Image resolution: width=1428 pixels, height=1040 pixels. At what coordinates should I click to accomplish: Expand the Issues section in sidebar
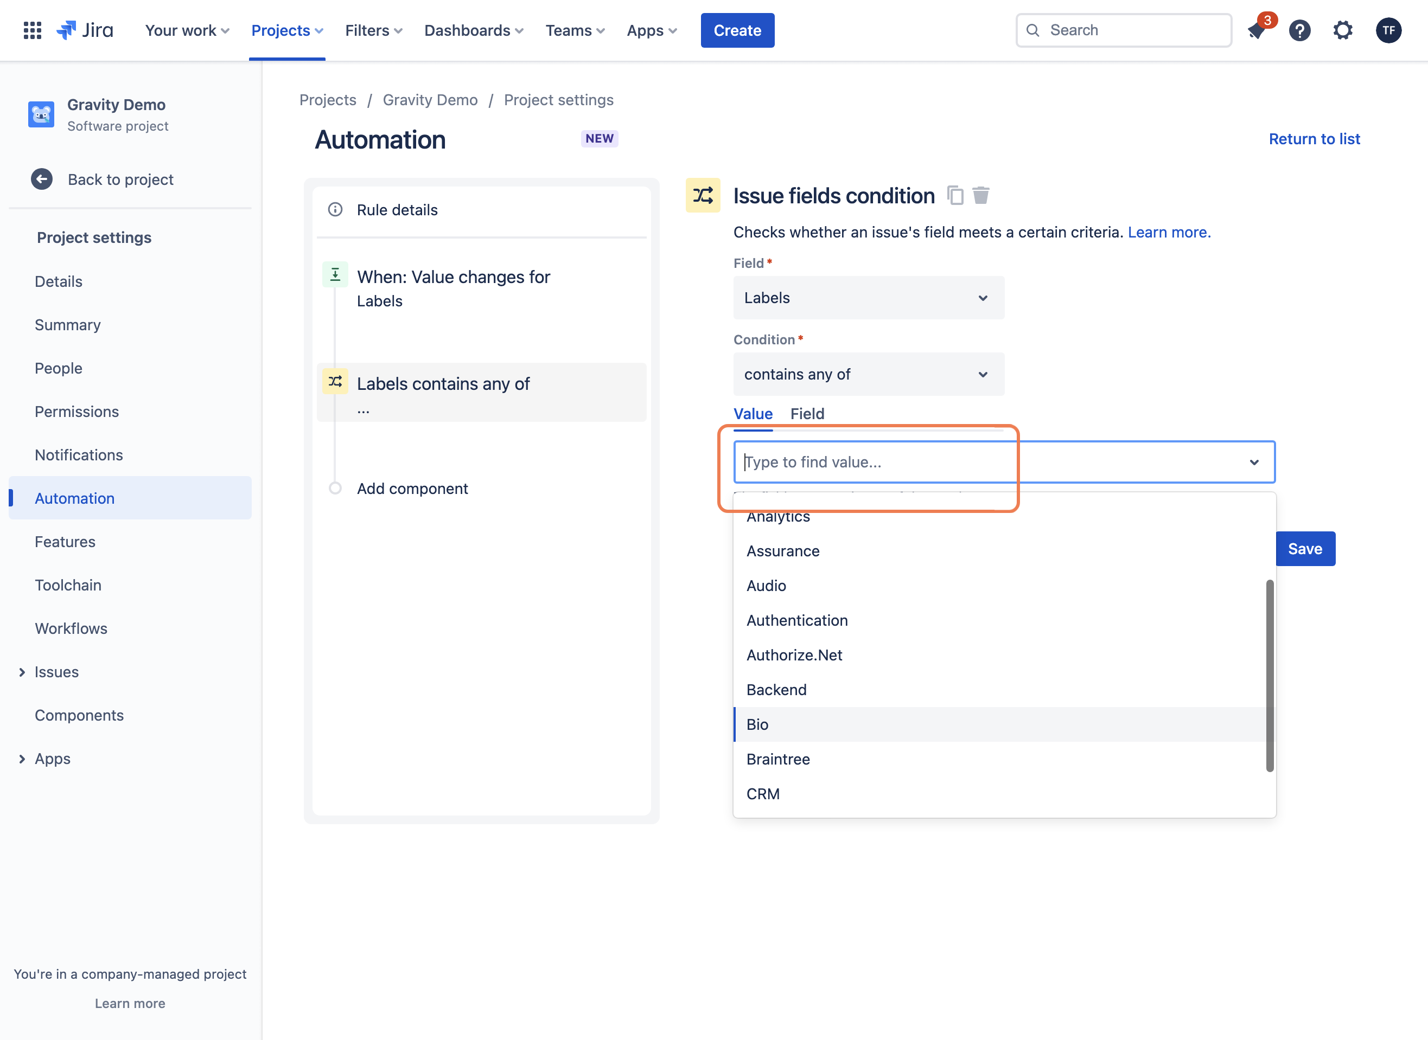22,672
